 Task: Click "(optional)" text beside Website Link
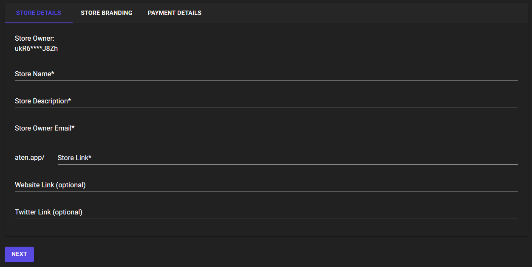(71, 185)
